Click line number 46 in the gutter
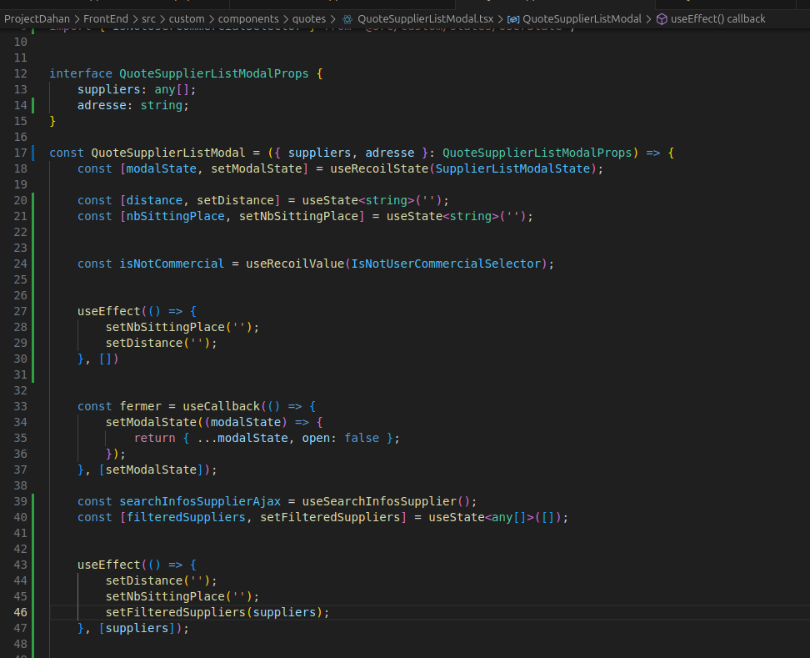Image resolution: width=810 pixels, height=658 pixels. coord(20,612)
